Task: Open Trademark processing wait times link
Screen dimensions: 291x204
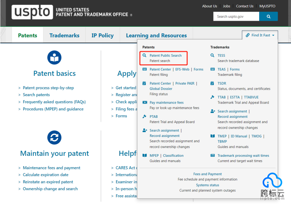Action: [243, 156]
